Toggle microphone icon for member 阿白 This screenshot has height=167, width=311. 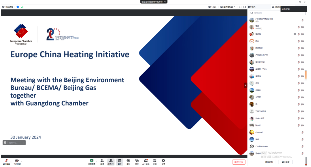pos(299,41)
